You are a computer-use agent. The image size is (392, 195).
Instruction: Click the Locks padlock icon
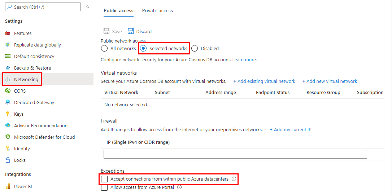(x=8, y=160)
